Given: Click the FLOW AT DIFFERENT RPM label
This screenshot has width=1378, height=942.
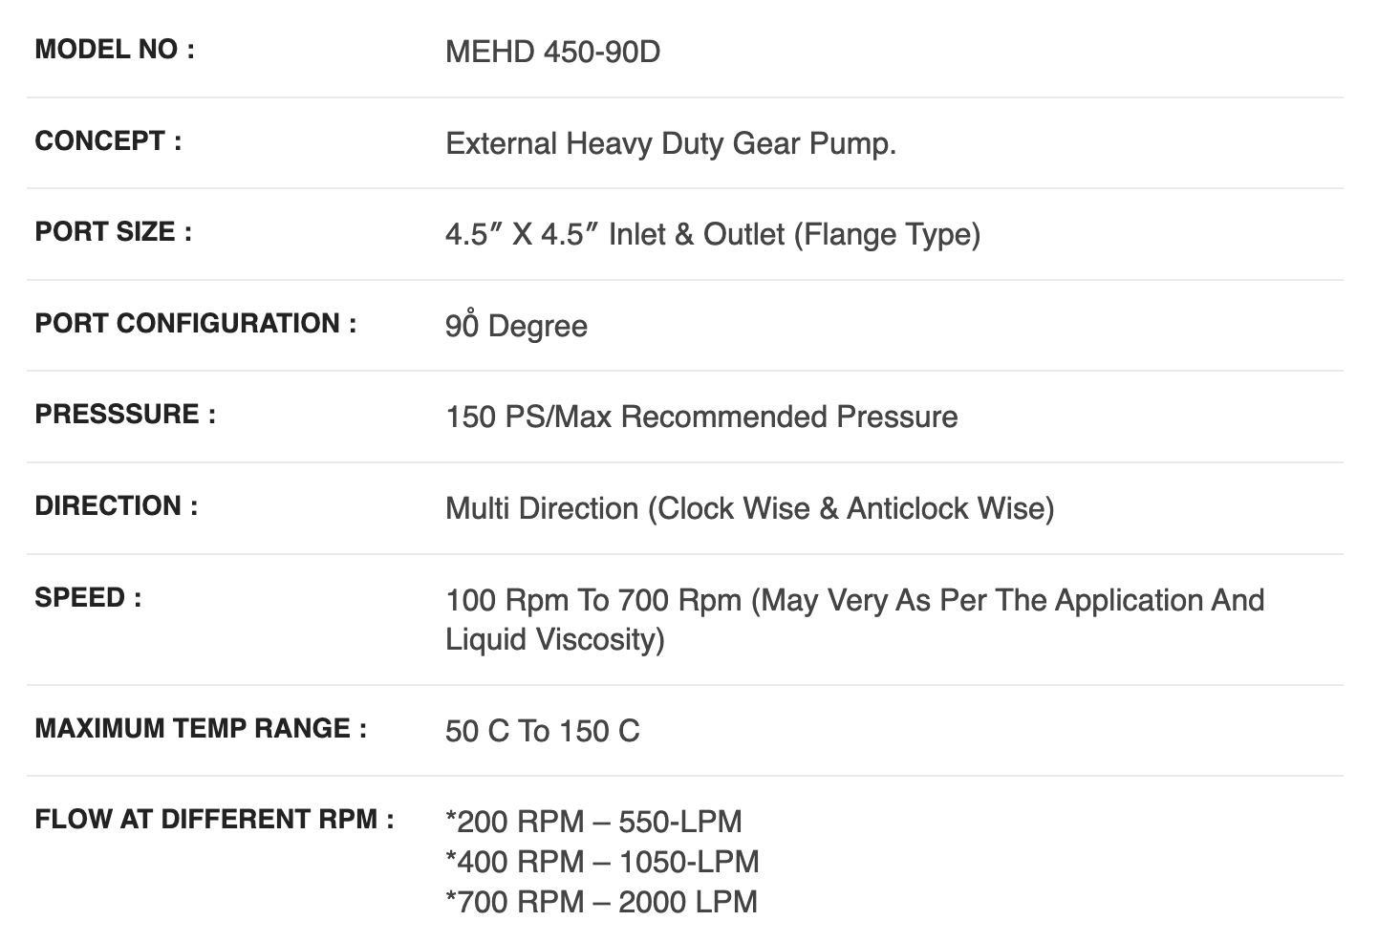Looking at the screenshot, I should coord(215,820).
